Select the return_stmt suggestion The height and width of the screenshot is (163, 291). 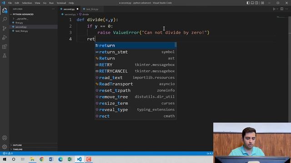pos(135,52)
